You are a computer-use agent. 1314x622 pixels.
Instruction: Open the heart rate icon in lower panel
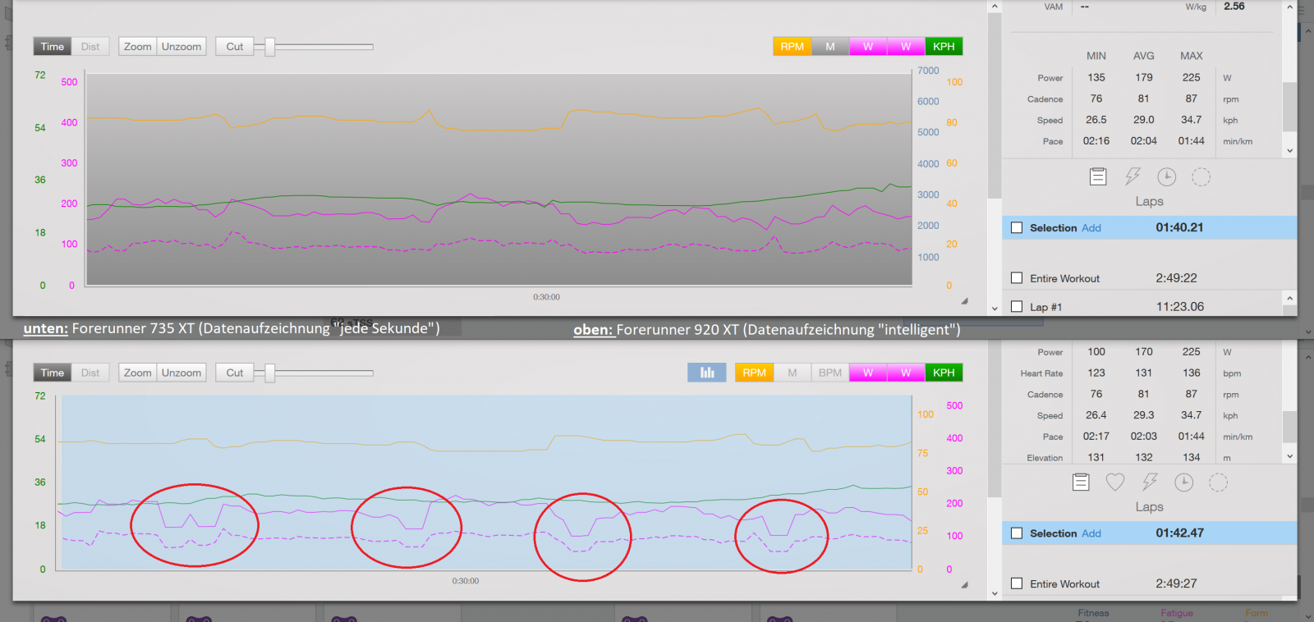tap(1114, 483)
